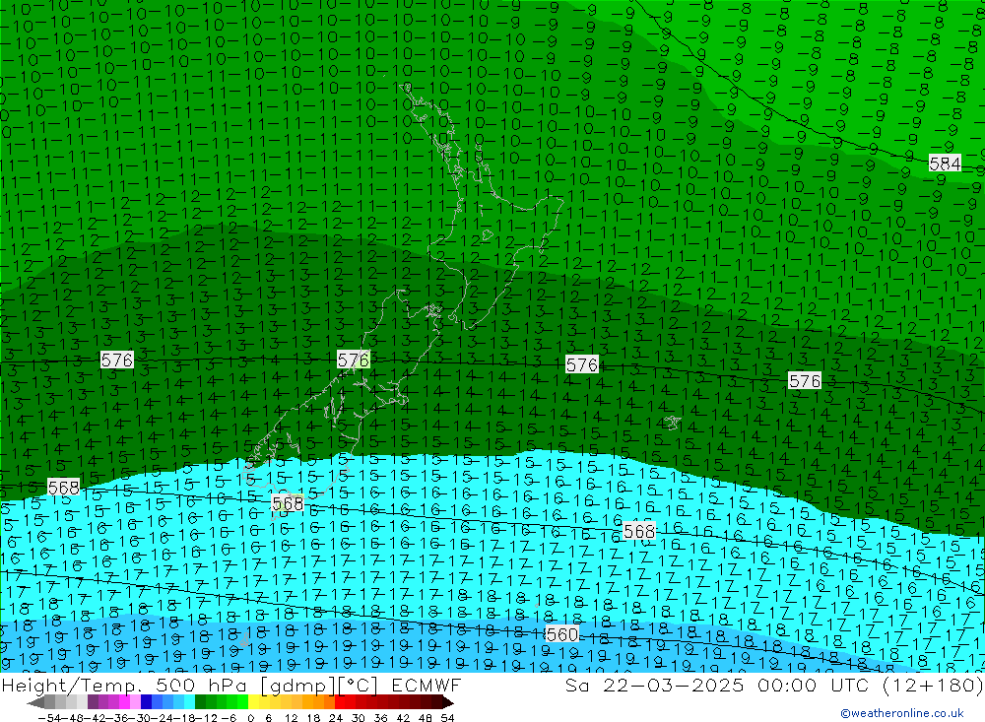The width and height of the screenshot is (985, 722).
Task: Click the '(12+180)' forecast hour text
Action: pos(932,685)
